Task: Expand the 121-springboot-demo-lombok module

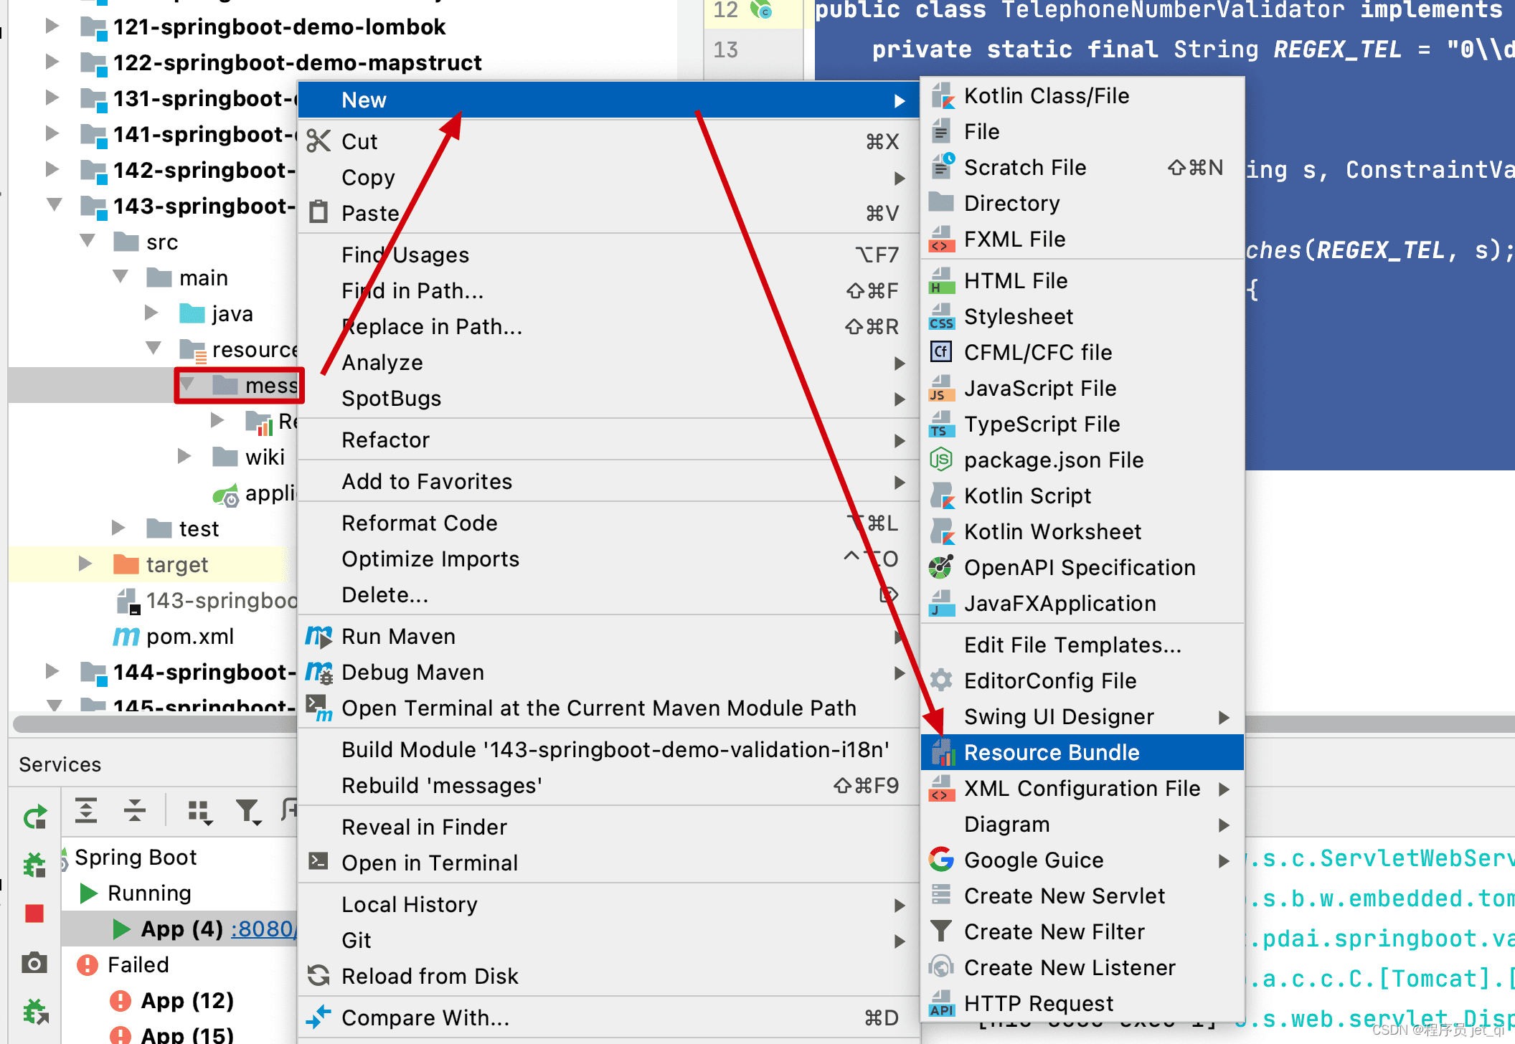Action: (x=52, y=27)
